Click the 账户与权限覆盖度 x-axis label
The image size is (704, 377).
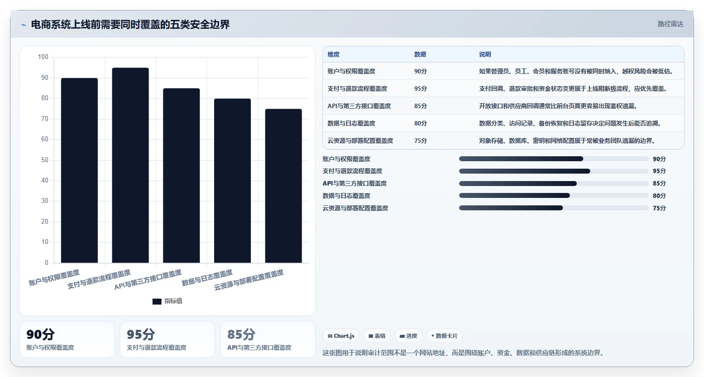(x=54, y=278)
